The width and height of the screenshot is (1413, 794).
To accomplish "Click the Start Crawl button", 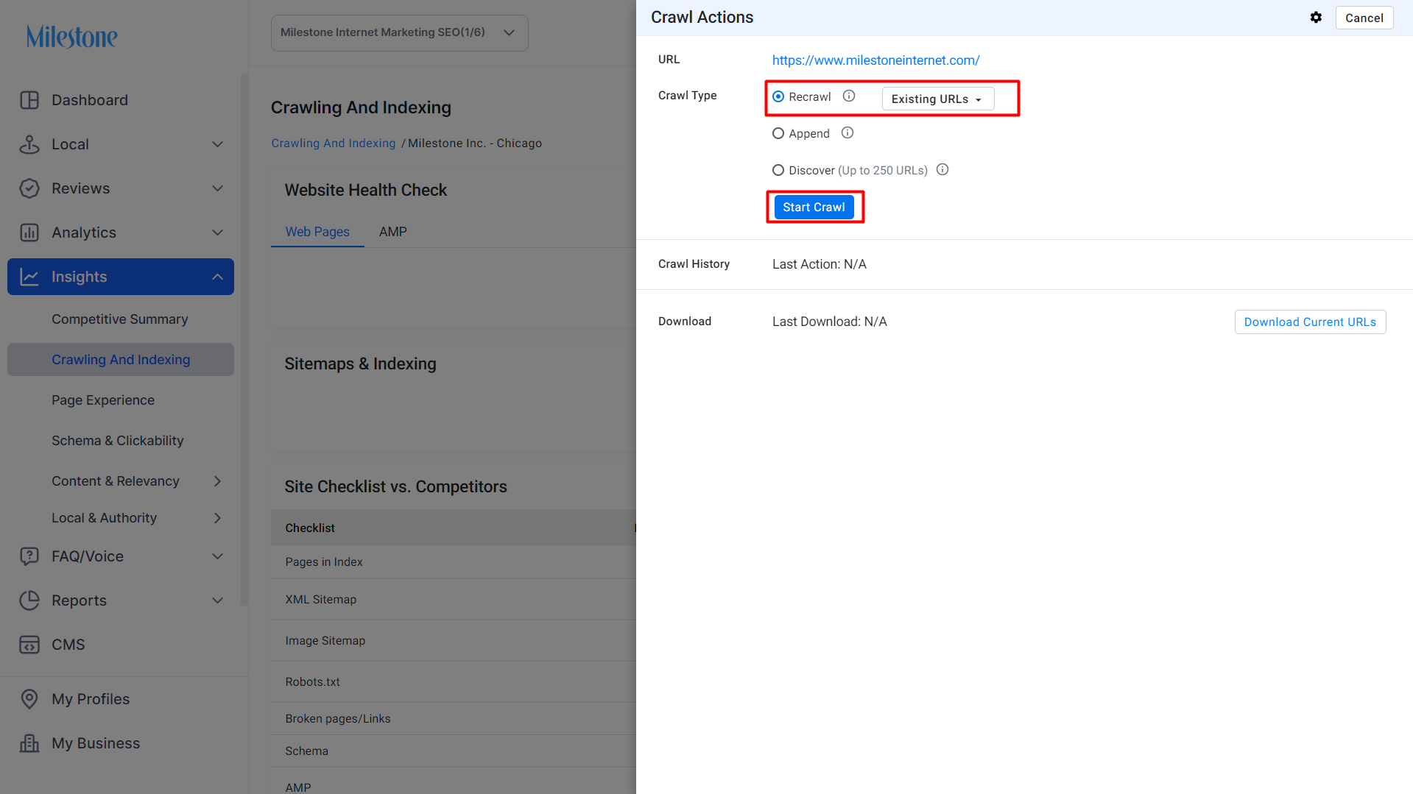I will click(814, 208).
